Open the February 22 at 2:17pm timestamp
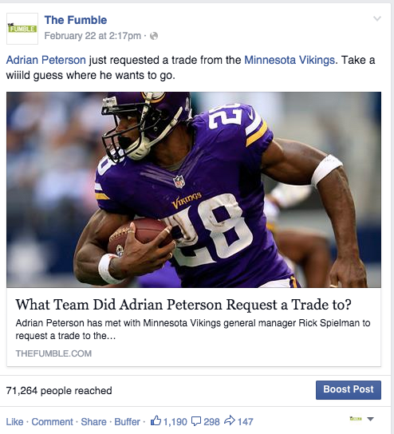This screenshot has width=394, height=434. (93, 36)
